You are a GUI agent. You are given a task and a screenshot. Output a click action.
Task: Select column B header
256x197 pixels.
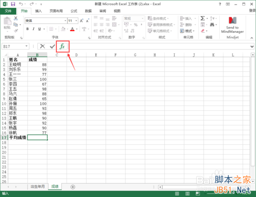(37, 55)
